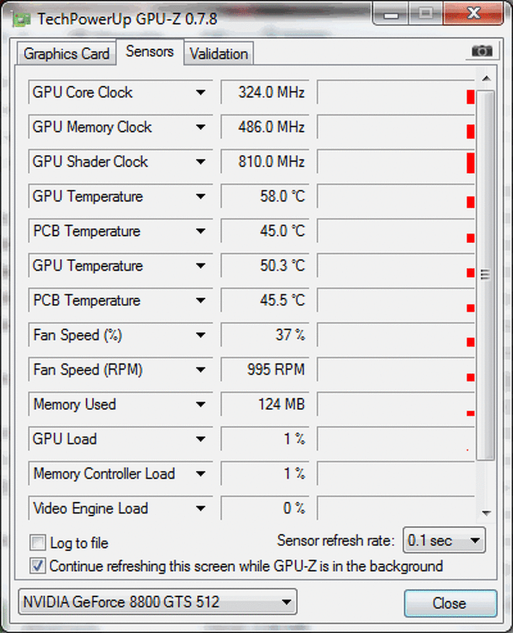Open the GPU Shader Clock dropdown arrow

pyautogui.click(x=201, y=162)
